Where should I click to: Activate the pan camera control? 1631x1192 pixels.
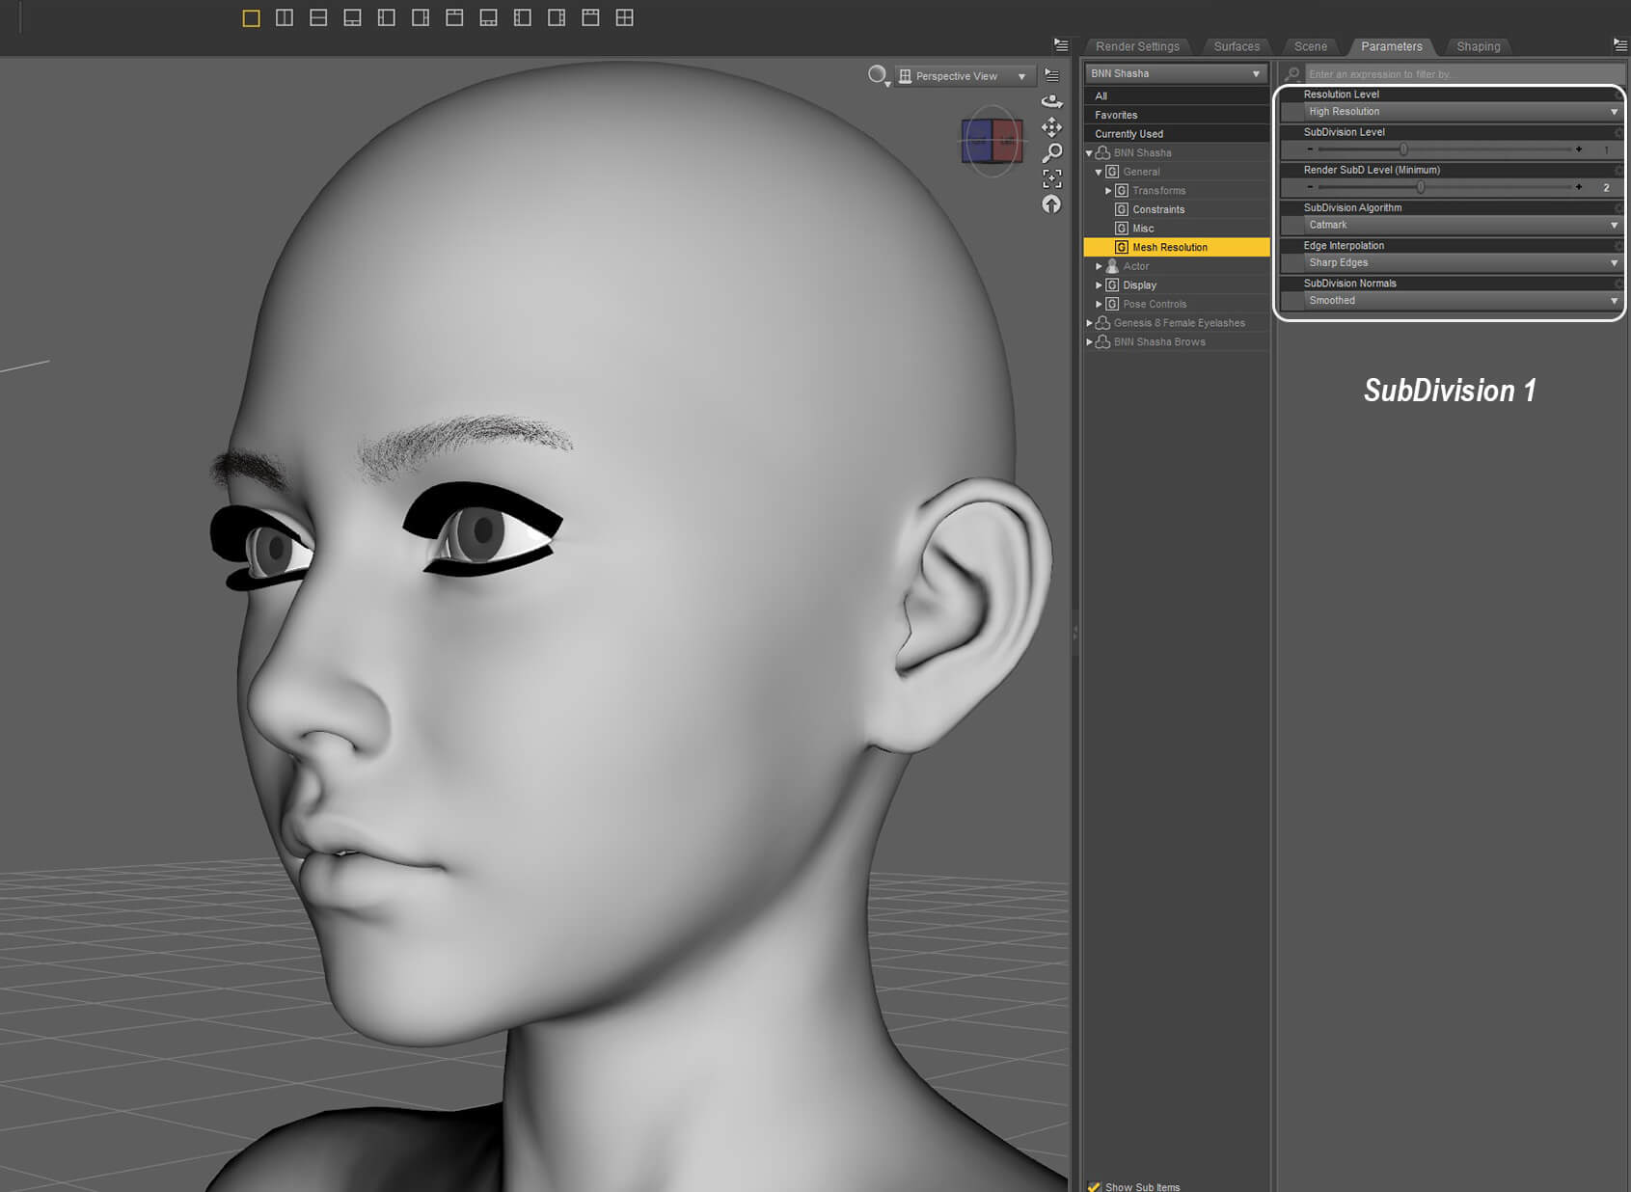tap(1052, 127)
